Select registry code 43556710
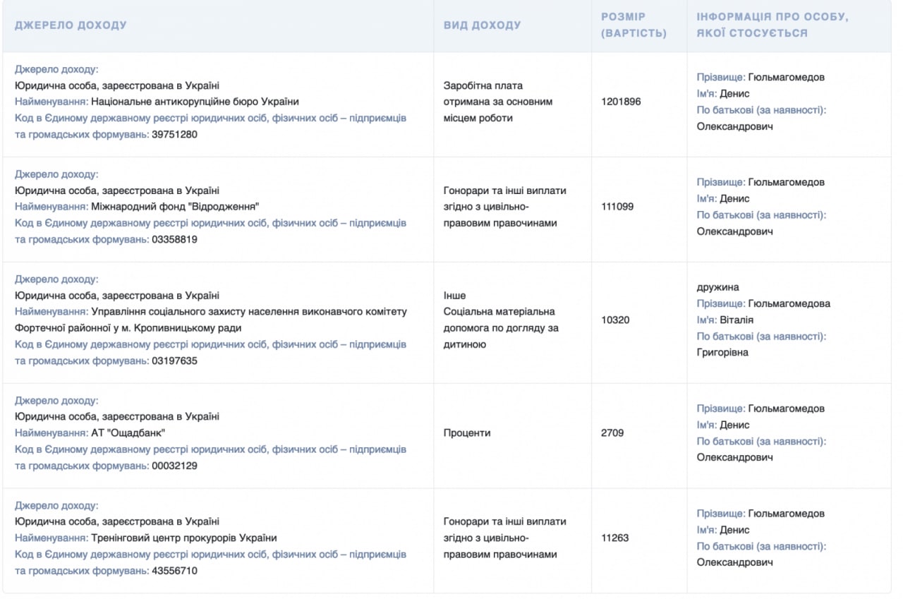 174,570
